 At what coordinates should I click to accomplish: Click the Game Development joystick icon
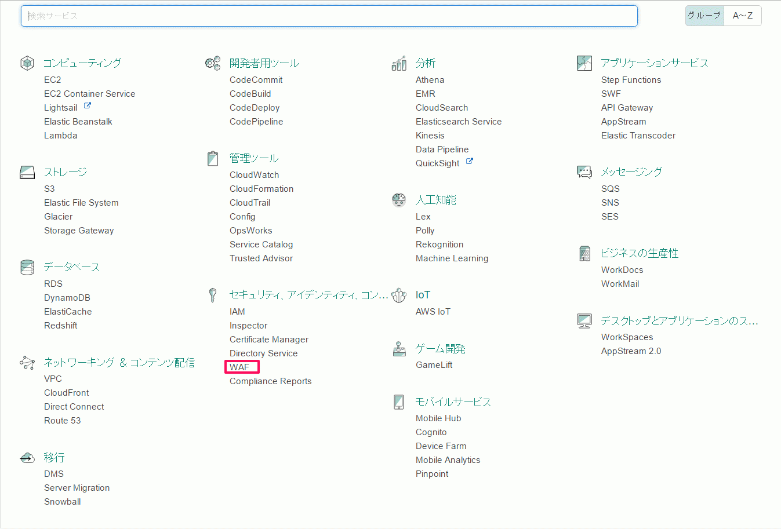[399, 349]
